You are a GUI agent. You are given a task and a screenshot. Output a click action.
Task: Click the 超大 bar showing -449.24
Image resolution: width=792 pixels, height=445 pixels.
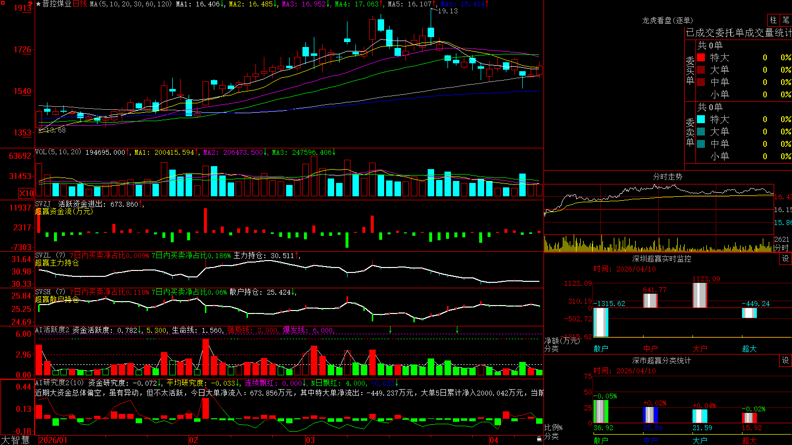[x=749, y=313]
